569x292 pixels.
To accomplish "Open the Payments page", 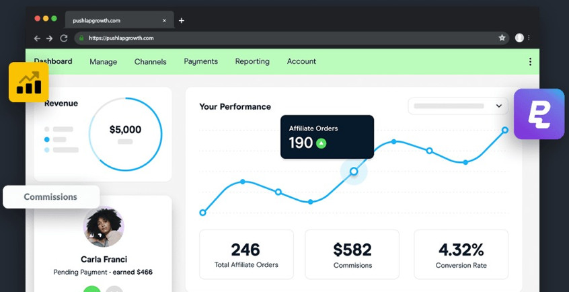I will coord(200,61).
